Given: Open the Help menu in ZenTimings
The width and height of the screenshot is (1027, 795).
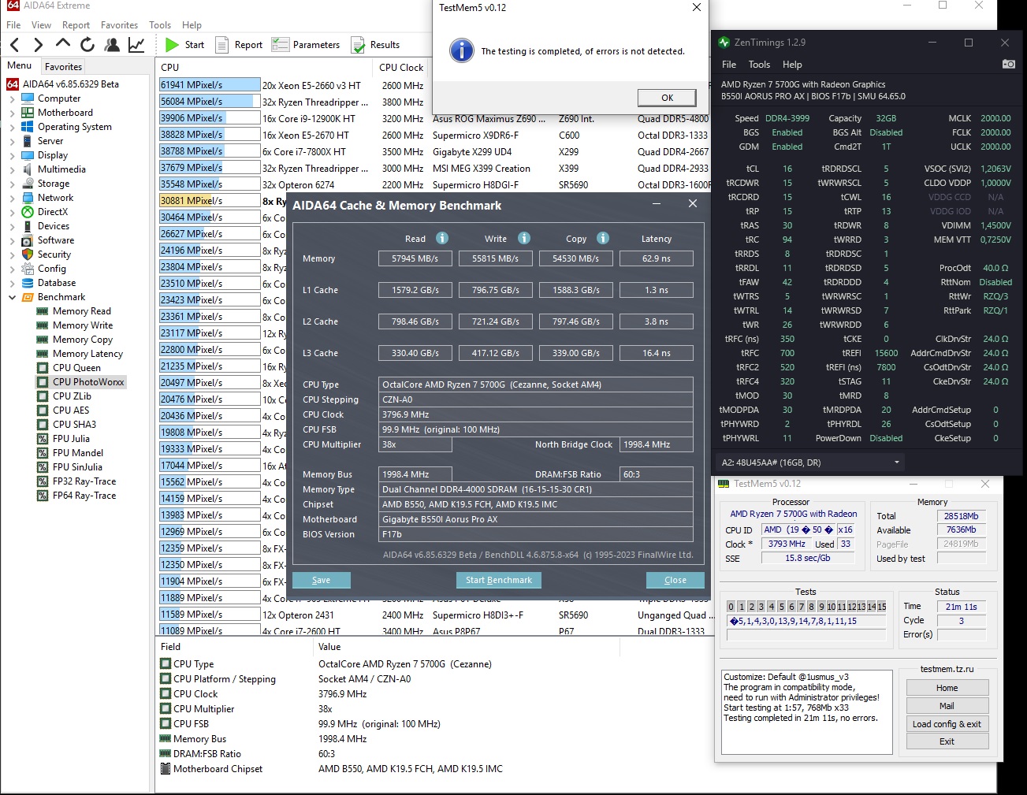Looking at the screenshot, I should click(x=792, y=65).
